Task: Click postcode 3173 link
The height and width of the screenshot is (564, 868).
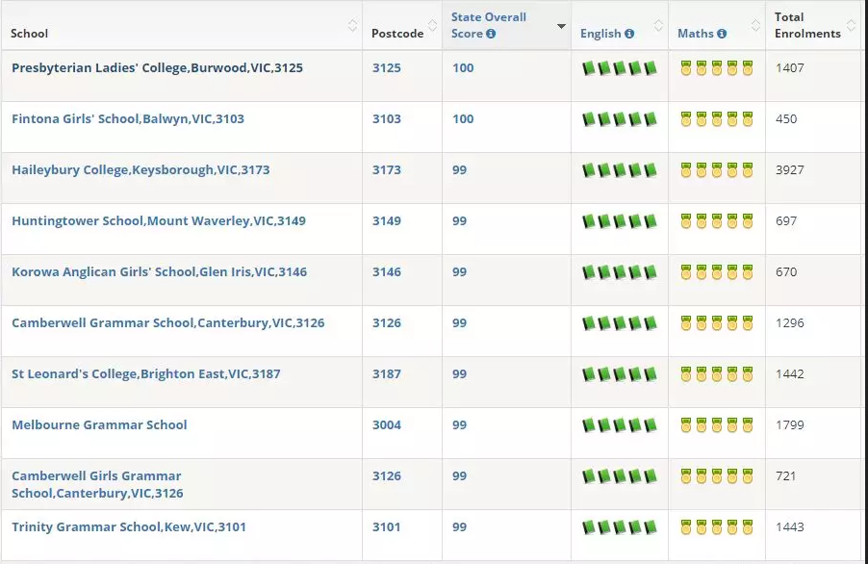Action: (x=387, y=170)
